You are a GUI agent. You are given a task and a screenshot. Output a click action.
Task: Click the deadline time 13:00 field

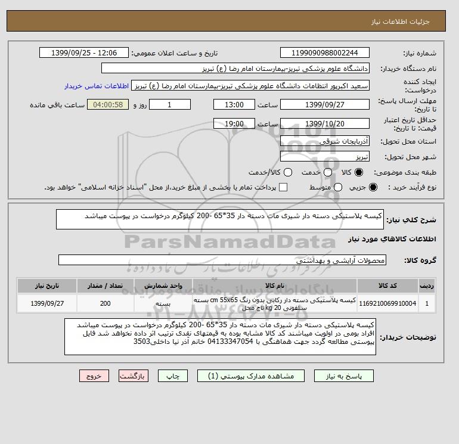[x=234, y=104]
